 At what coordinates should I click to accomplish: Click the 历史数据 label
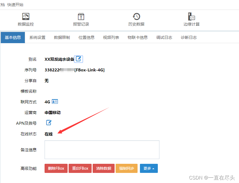(x=136, y=24)
